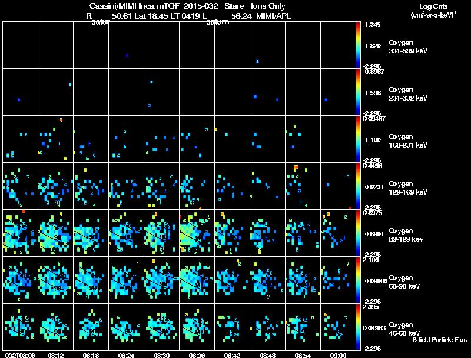Click the 08:48 time axis label

coord(267,355)
